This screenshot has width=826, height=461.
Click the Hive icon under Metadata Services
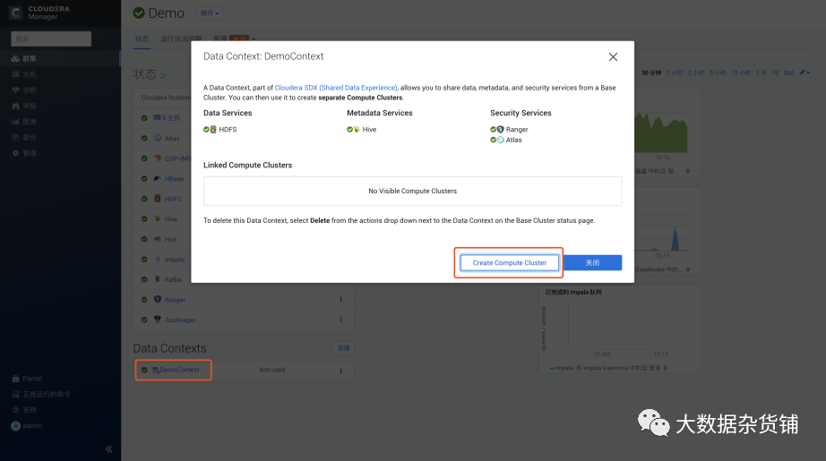pos(357,130)
